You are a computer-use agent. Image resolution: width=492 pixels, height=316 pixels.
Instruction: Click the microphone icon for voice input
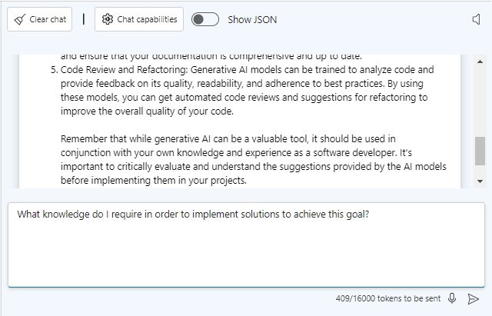coord(452,298)
